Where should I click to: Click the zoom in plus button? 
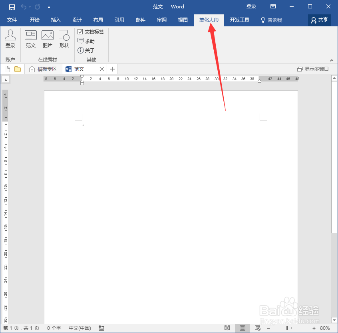(314, 328)
